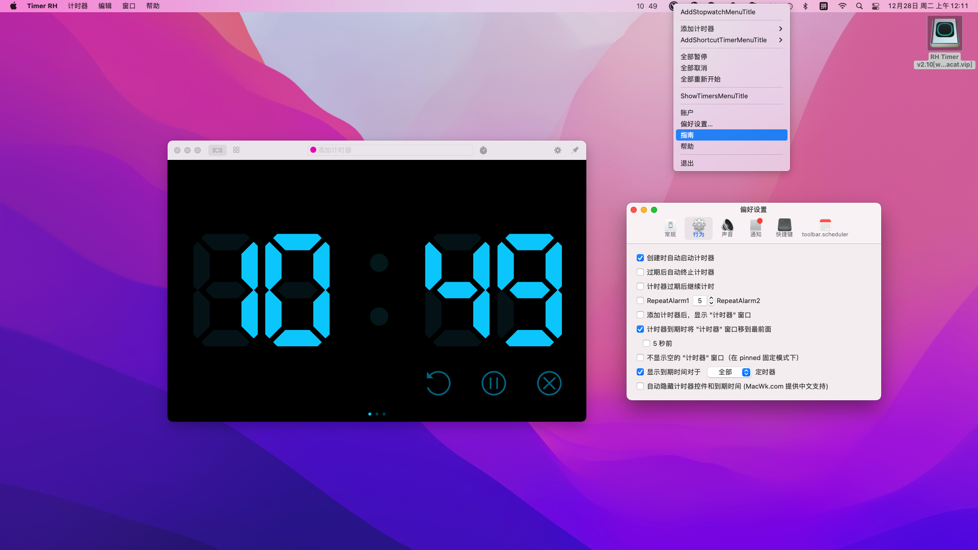Viewport: 978px width, 550px height.
Task: Cancel the timer with the X circle icon
Action: pos(549,383)
